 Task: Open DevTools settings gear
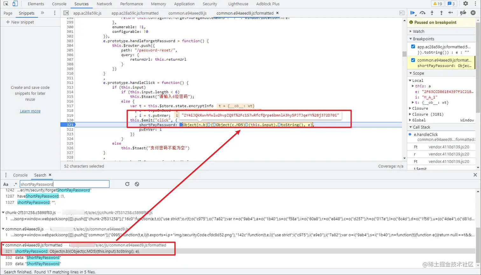pos(465,3)
